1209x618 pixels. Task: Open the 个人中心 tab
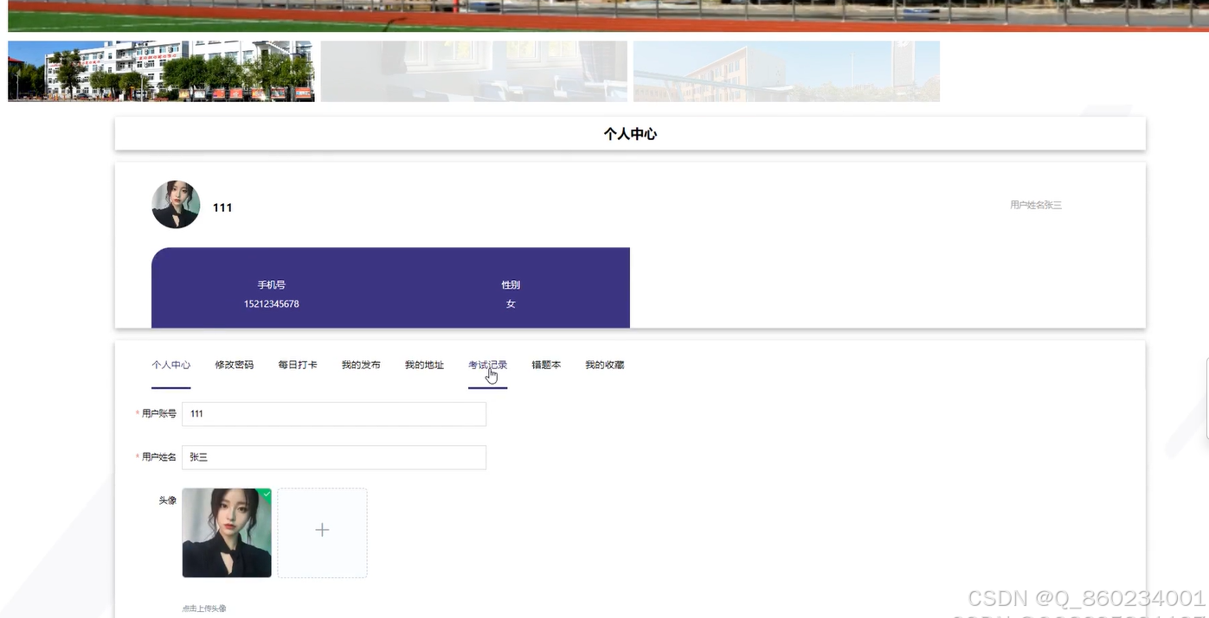pos(170,365)
